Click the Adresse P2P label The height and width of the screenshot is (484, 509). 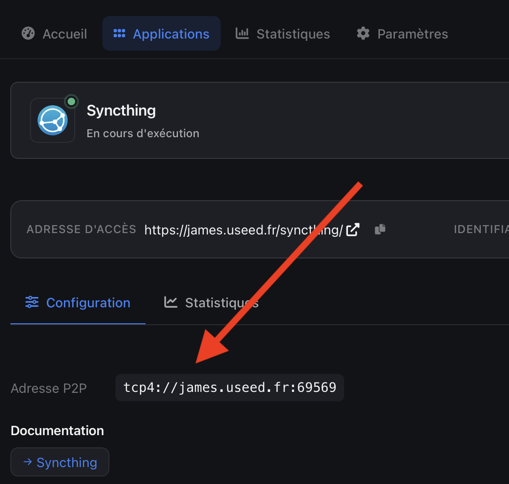pos(49,388)
